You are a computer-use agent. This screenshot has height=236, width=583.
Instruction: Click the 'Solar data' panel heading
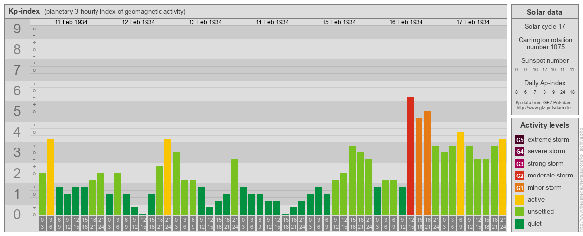(544, 12)
